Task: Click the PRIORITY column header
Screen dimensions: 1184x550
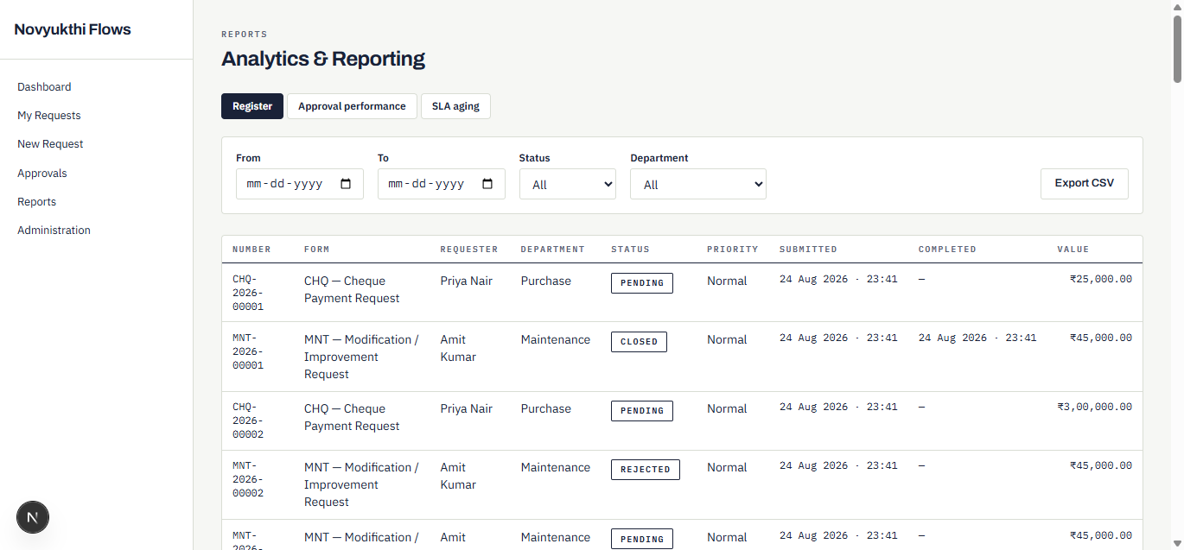Action: (x=732, y=250)
